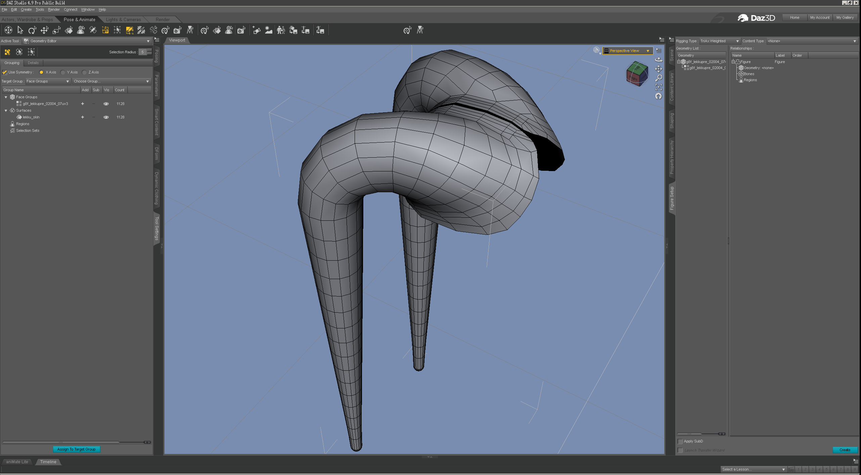Select the Rotate tool in toolbar
The width and height of the screenshot is (861, 475).
point(32,31)
